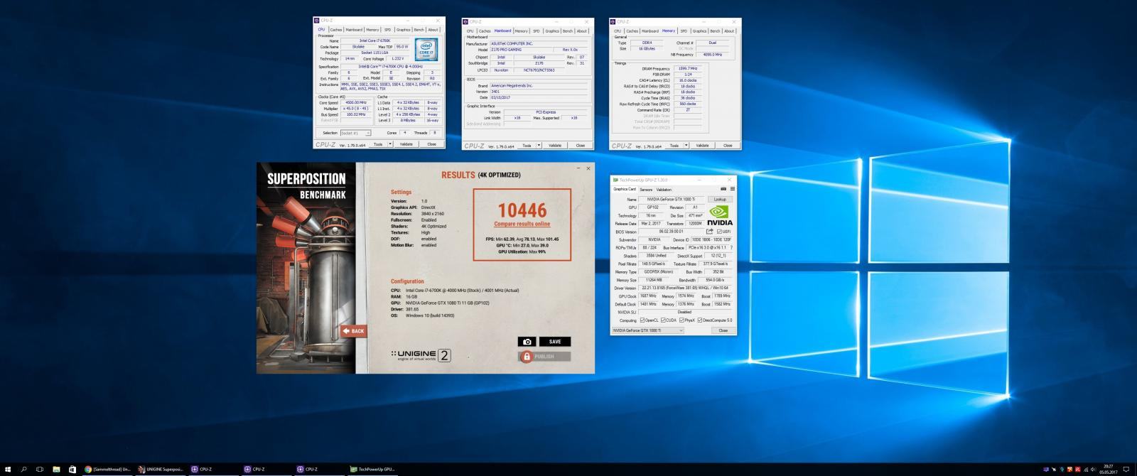Click the 10446 benchmark score
Screen dimensions: 1137x476
point(522,210)
